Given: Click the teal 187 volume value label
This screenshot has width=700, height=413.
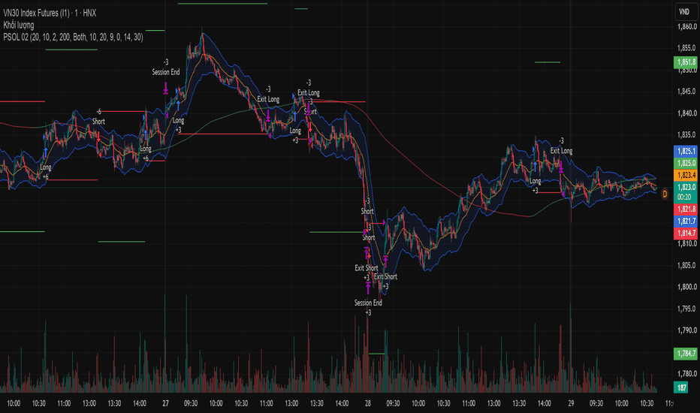Looking at the screenshot, I should (681, 387).
